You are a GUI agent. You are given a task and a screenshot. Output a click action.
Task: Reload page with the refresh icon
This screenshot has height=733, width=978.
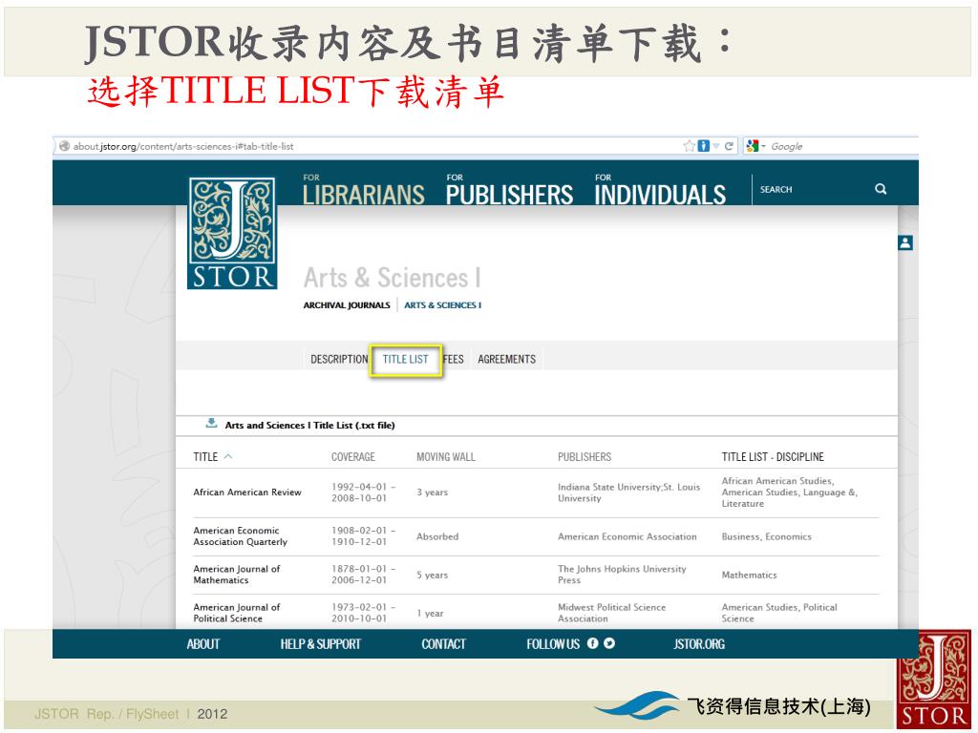click(x=728, y=146)
